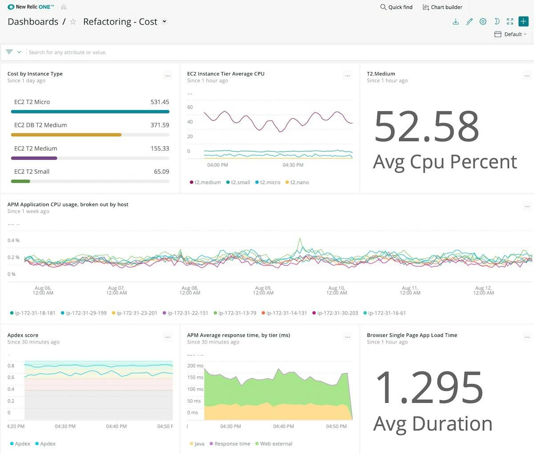Screen dimensions: 534x454
Task: Click the Dashboards breadcrumb link
Action: pyautogui.click(x=33, y=22)
